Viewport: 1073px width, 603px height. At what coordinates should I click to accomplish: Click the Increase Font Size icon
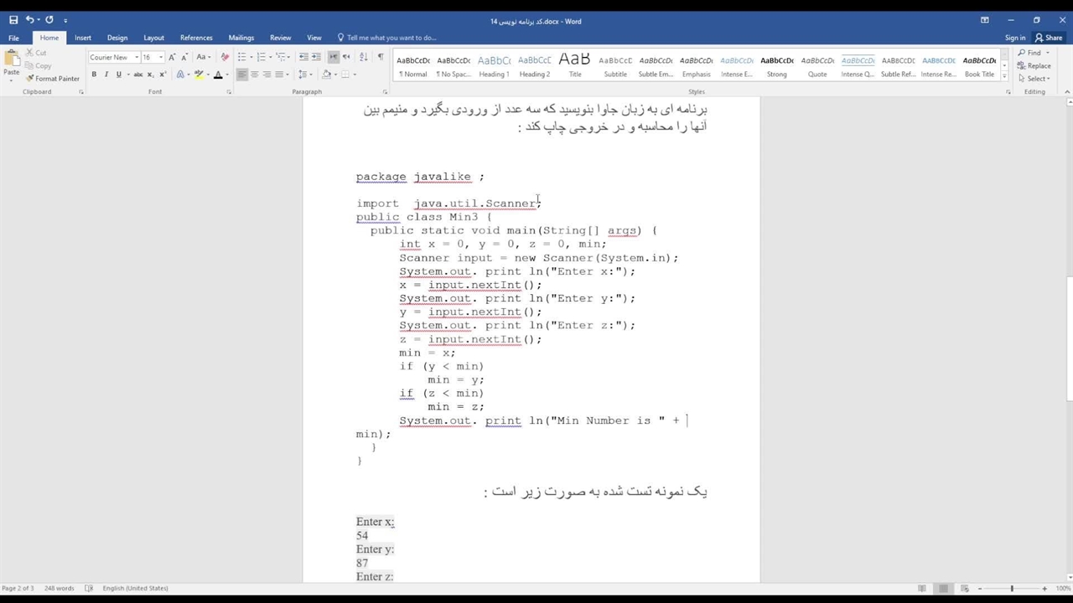tap(172, 57)
